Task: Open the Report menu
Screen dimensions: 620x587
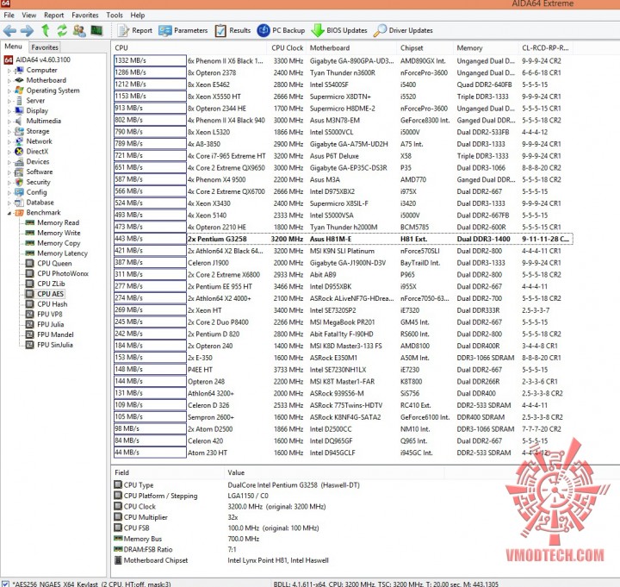Action: pyautogui.click(x=53, y=15)
